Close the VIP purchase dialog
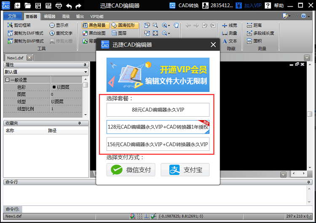The image size is (316, 223). click(213, 45)
